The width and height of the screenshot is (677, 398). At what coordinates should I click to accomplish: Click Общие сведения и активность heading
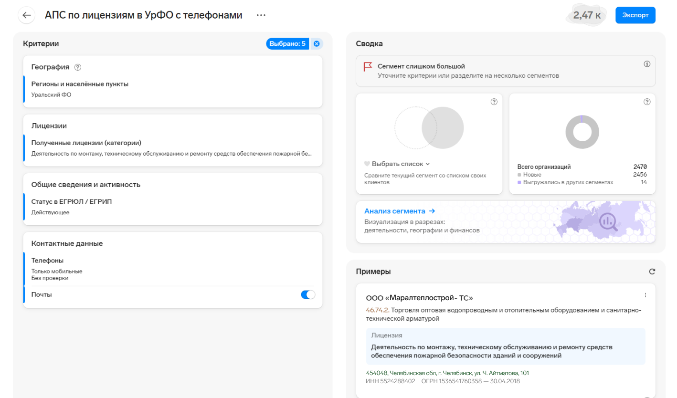86,185
